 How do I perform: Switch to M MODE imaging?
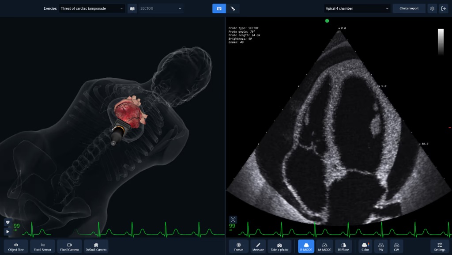click(324, 247)
